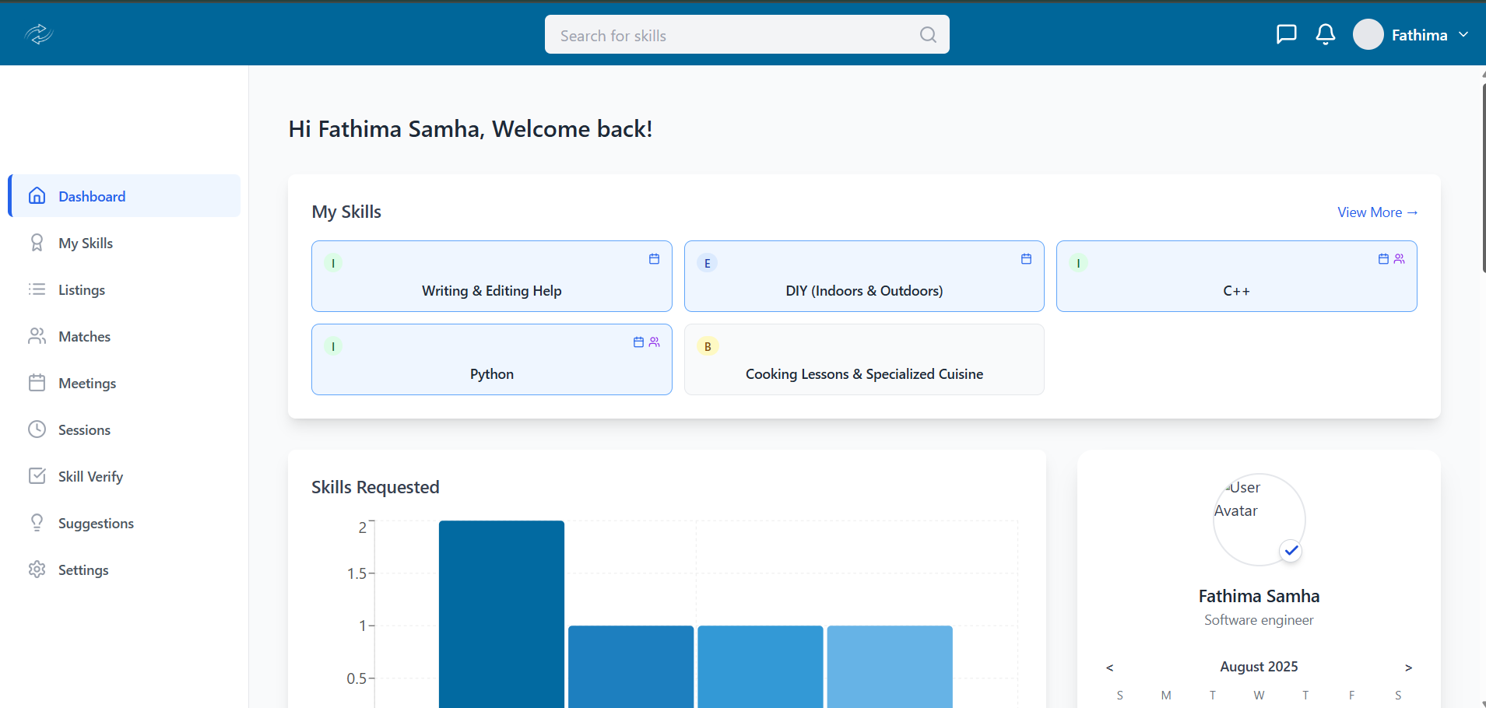The image size is (1486, 708).
Task: Open the Matches sidebar page
Action: tap(84, 337)
